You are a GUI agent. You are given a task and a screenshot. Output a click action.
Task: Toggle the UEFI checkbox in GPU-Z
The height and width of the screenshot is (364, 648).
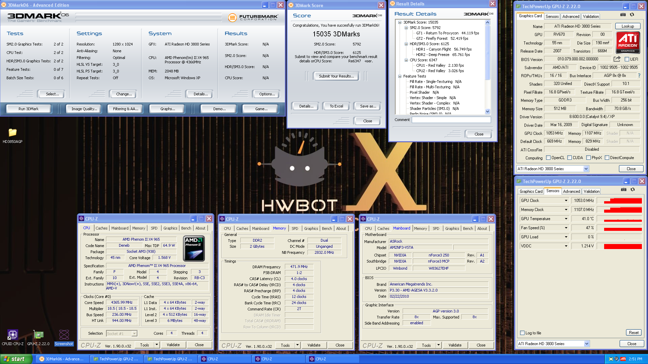(627, 59)
